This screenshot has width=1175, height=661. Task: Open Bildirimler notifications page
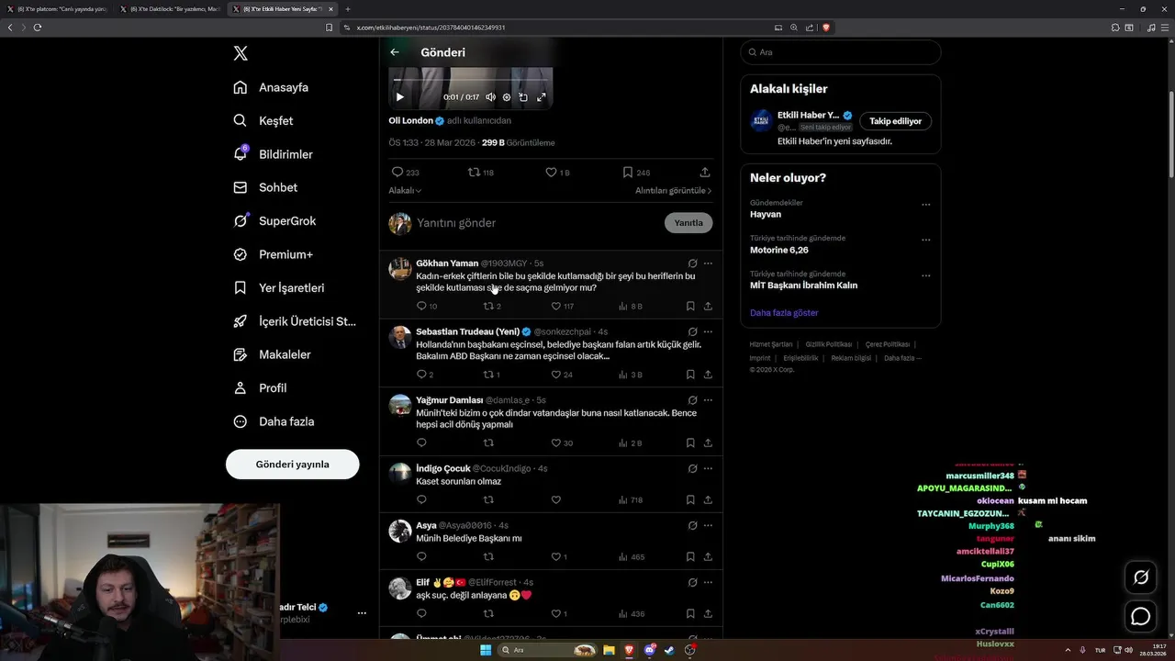273,154
